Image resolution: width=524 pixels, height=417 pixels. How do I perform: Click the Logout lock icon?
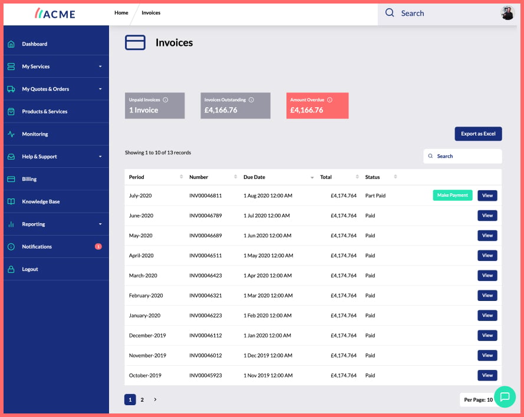pos(11,269)
